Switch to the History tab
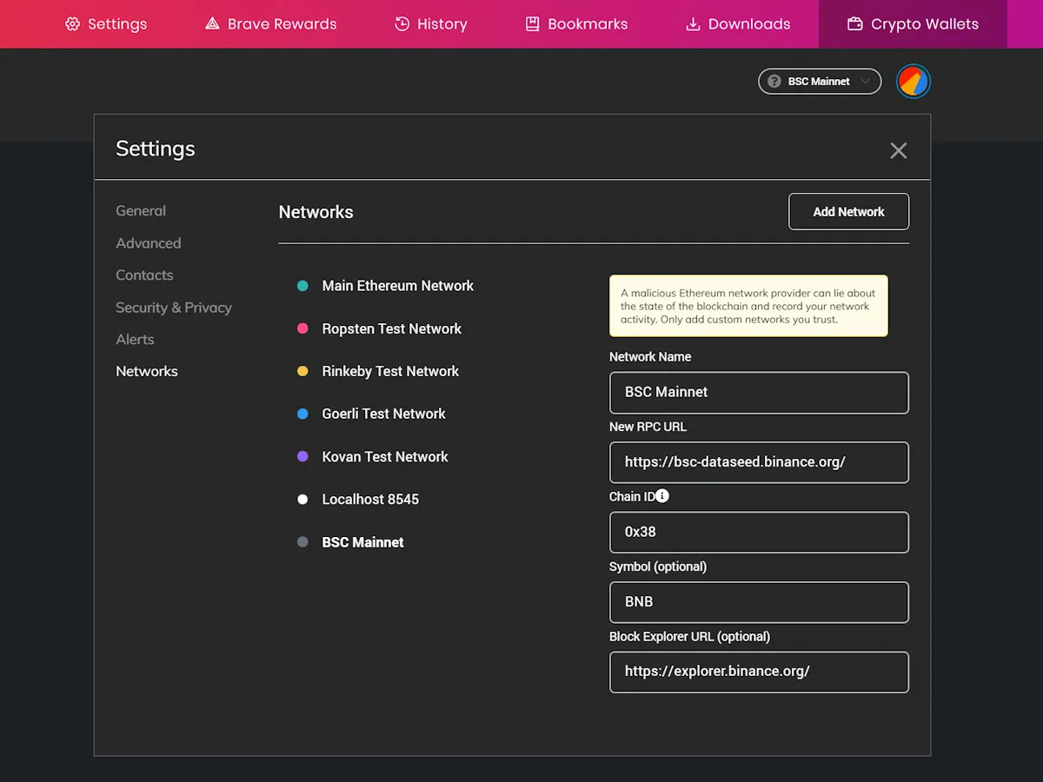This screenshot has width=1043, height=782. [430, 24]
